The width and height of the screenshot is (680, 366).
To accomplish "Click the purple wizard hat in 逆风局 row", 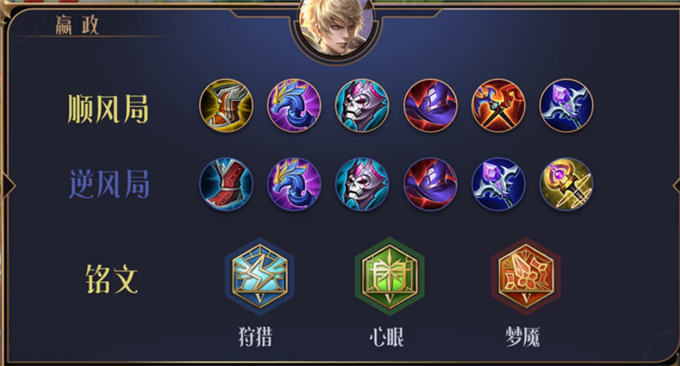I will point(430,184).
